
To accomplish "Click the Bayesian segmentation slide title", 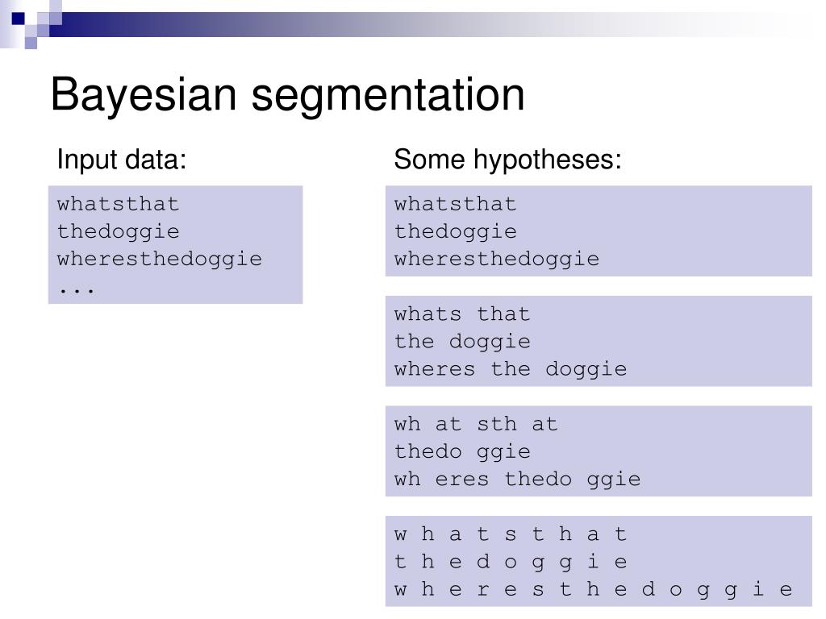I will (287, 95).
